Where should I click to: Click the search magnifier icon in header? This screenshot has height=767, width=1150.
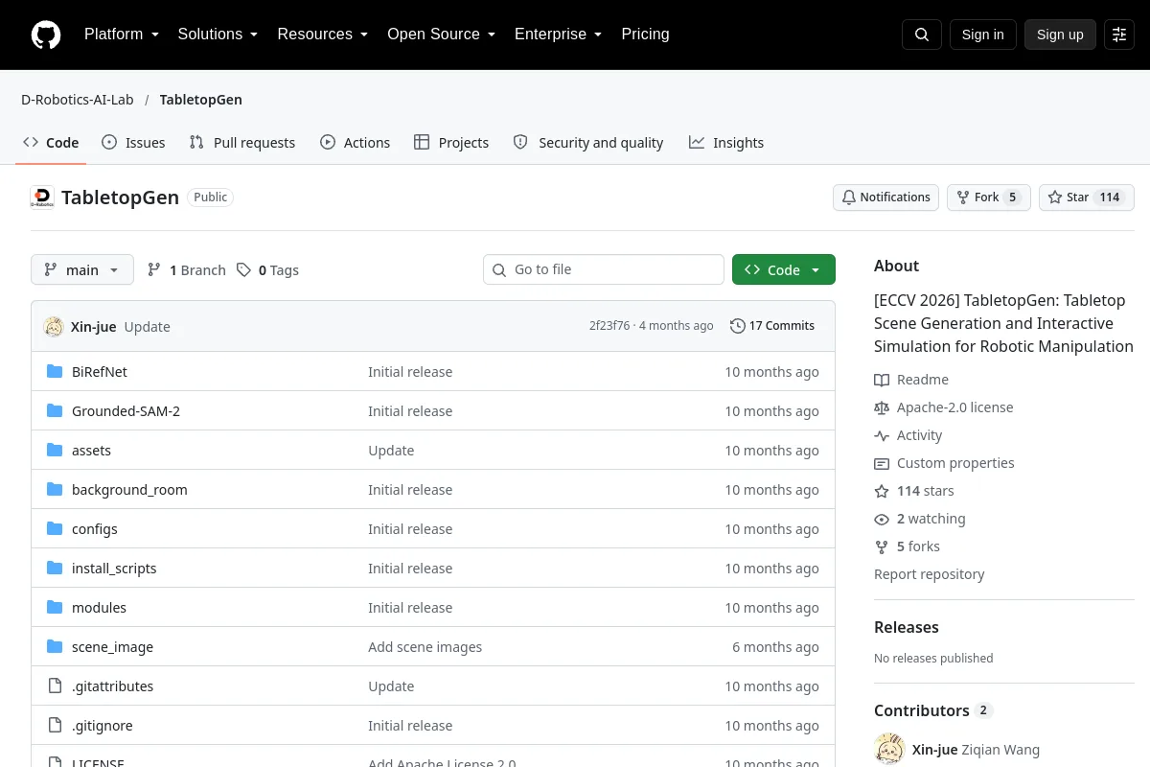pos(922,35)
